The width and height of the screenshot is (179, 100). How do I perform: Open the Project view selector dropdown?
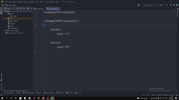(x=9, y=9)
